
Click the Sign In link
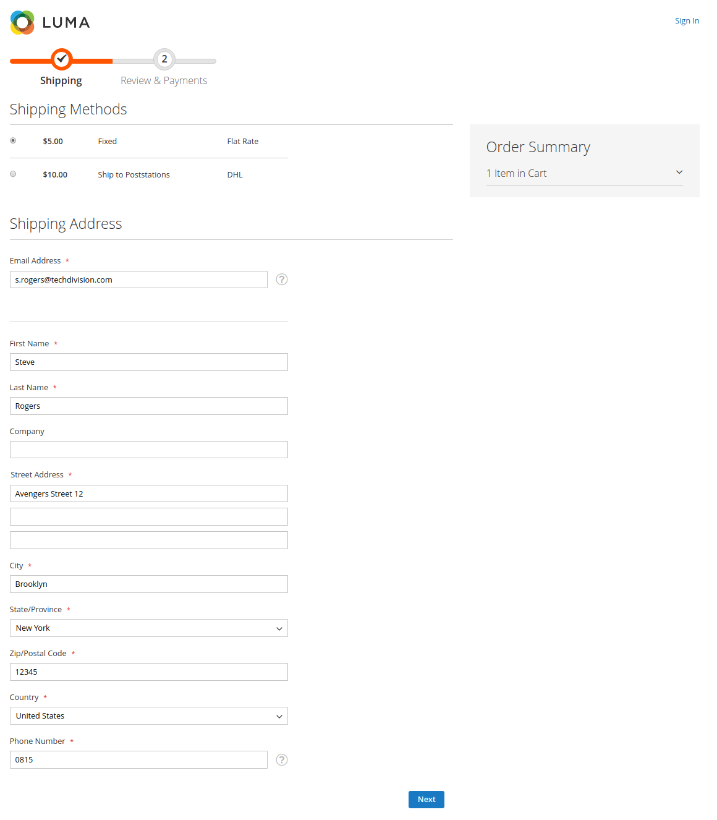coord(687,20)
